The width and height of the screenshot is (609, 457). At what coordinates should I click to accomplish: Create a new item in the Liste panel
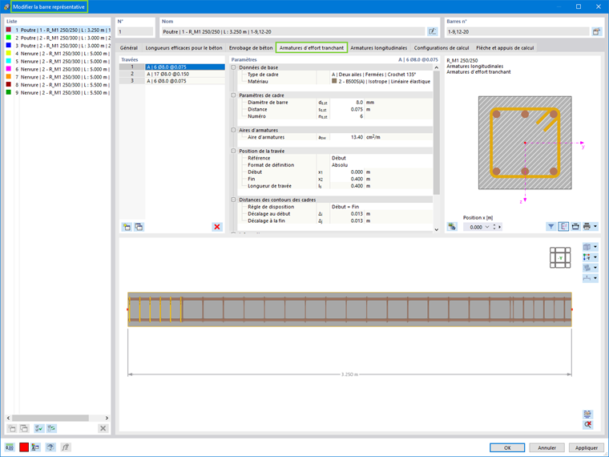(x=12, y=428)
